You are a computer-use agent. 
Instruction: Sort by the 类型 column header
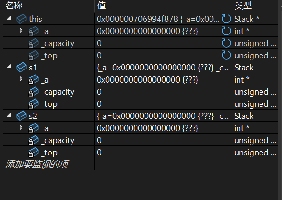(x=255, y=6)
